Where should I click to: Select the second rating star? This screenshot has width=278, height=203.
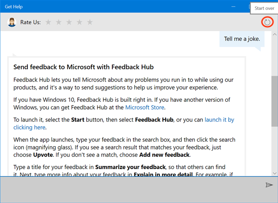59,22
